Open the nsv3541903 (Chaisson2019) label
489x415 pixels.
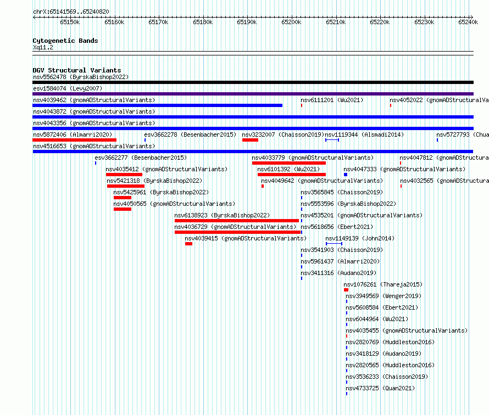(342, 250)
